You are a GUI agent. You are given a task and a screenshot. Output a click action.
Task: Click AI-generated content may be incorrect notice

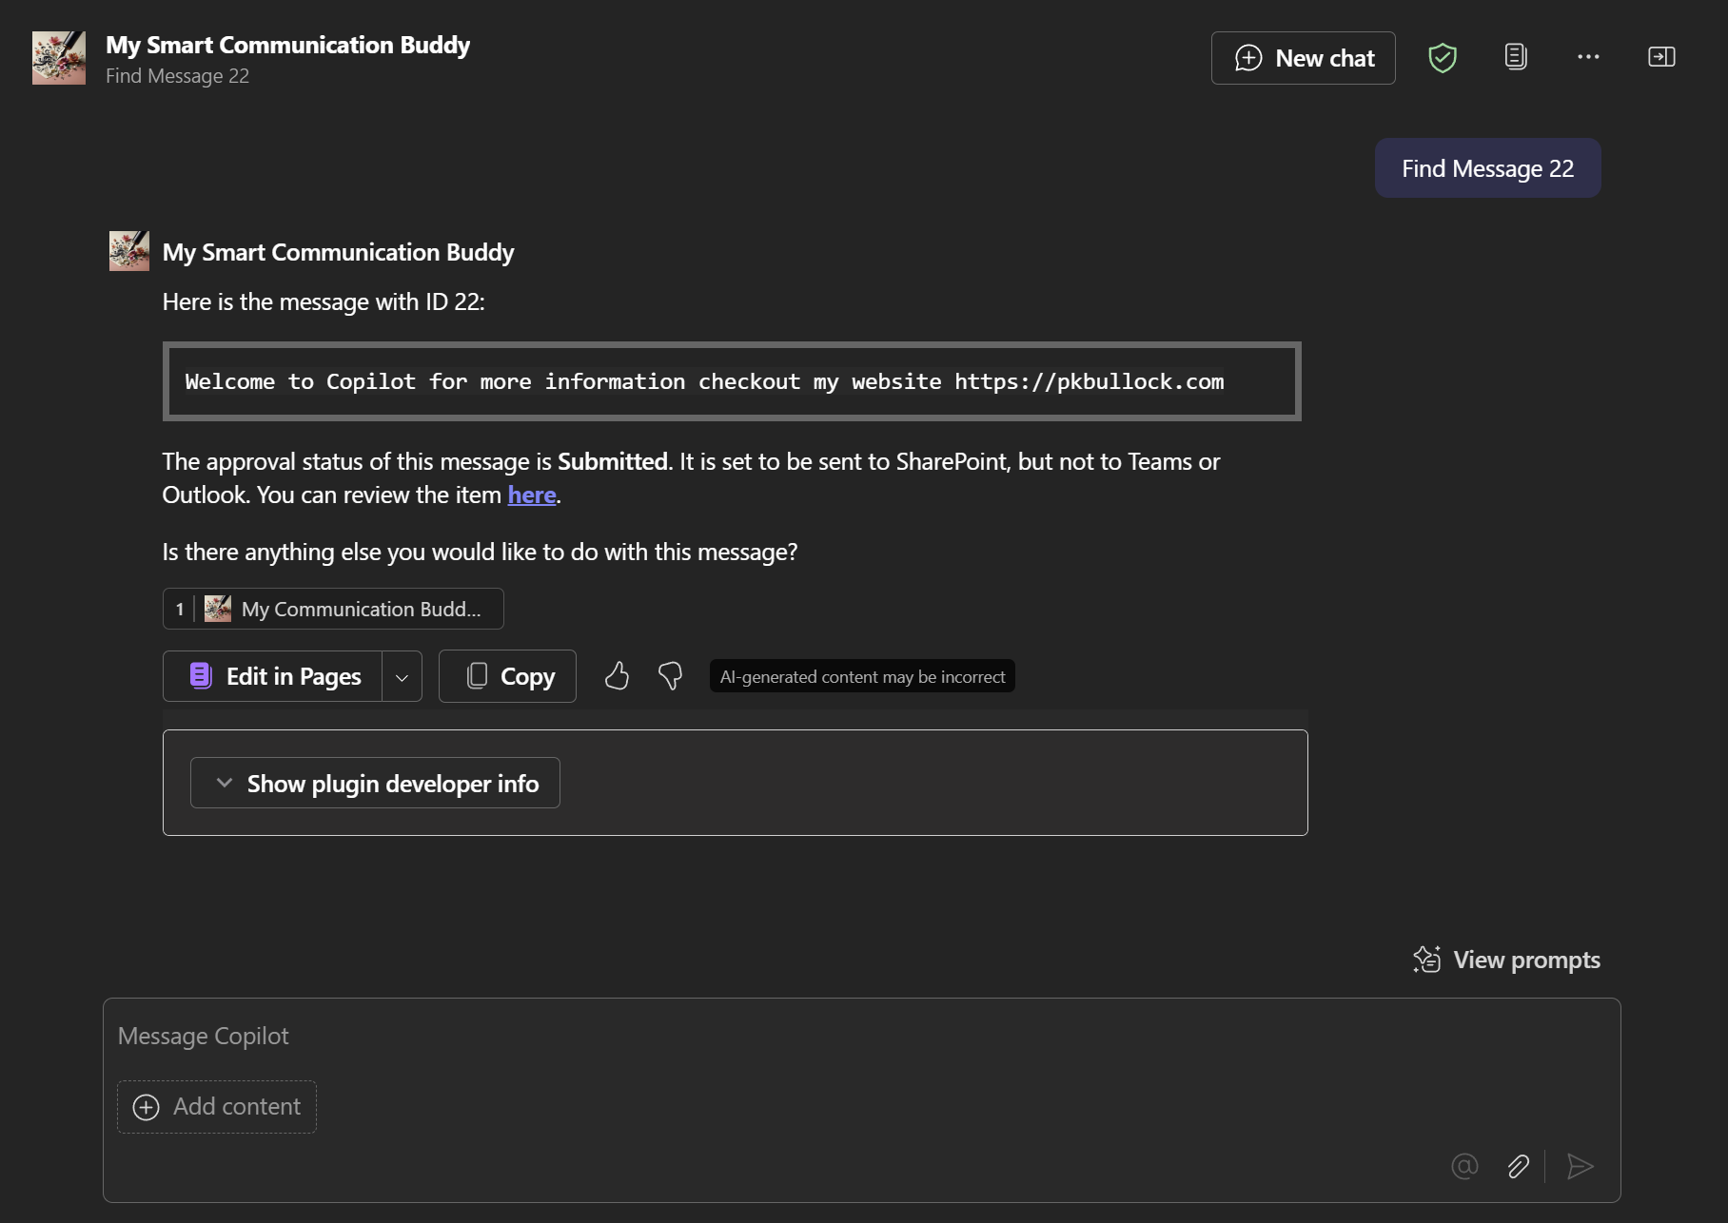click(862, 676)
